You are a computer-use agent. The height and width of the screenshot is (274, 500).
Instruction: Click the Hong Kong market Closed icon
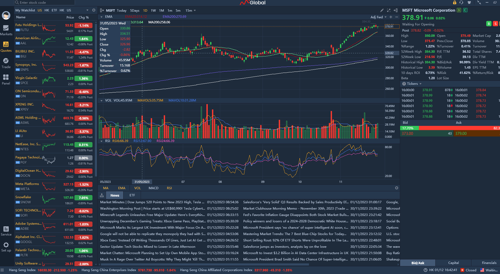click(462, 270)
